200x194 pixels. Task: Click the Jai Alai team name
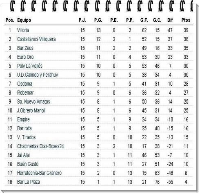coord(23,155)
